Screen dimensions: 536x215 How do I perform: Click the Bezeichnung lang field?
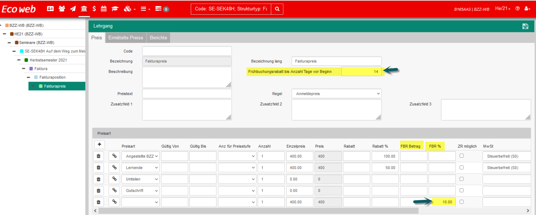pyautogui.click(x=337, y=61)
